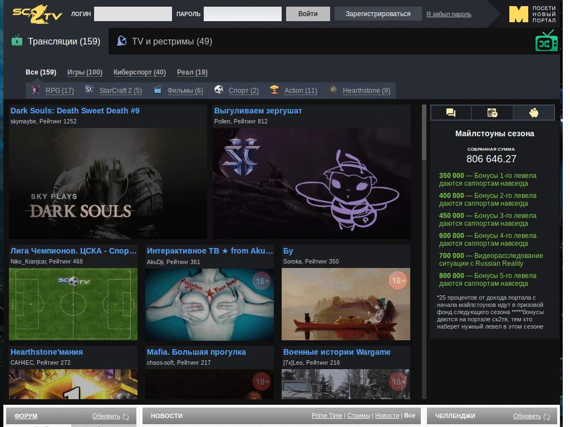
Task: Select Новости news filter link
Action: click(387, 415)
